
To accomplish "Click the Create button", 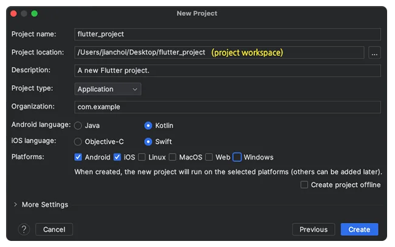I will [x=359, y=229].
